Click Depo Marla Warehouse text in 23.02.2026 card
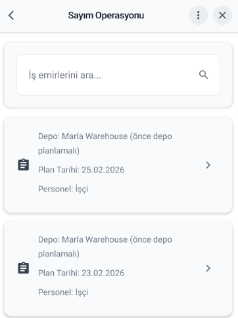The width and height of the screenshot is (238, 318). (105, 247)
